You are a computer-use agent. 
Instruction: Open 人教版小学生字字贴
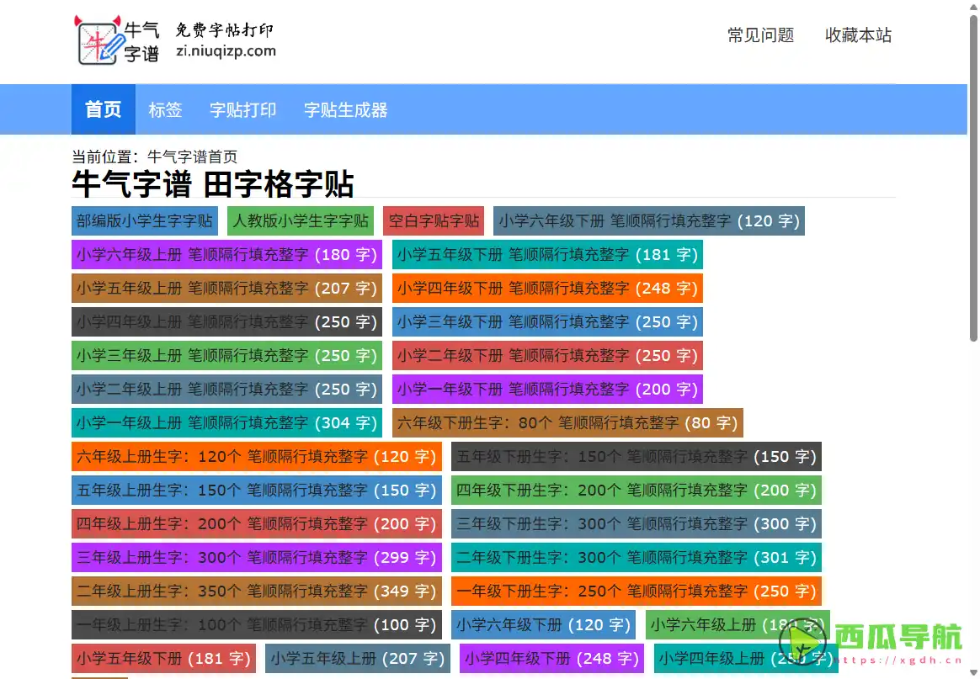(300, 220)
